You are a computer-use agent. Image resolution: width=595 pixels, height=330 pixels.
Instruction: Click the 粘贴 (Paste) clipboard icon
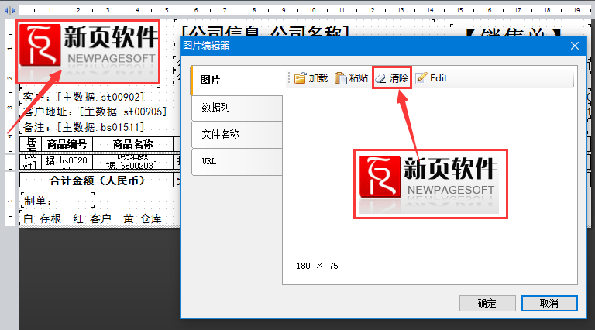click(341, 78)
